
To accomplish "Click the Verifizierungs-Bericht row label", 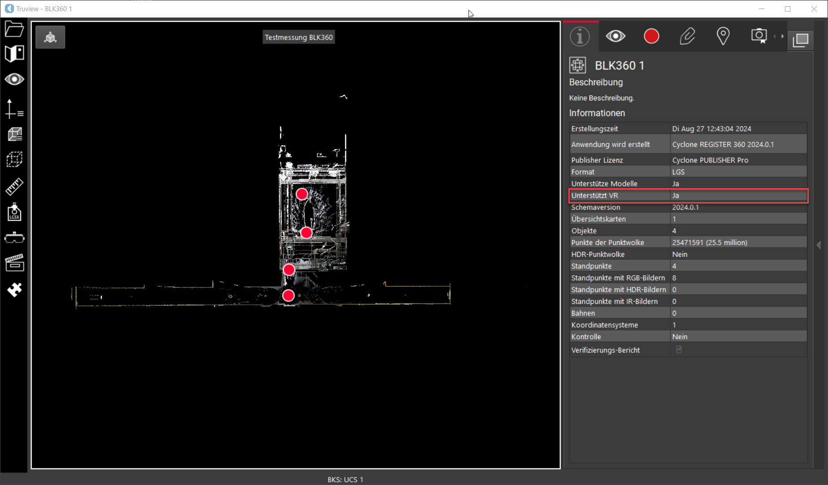I will pyautogui.click(x=605, y=350).
